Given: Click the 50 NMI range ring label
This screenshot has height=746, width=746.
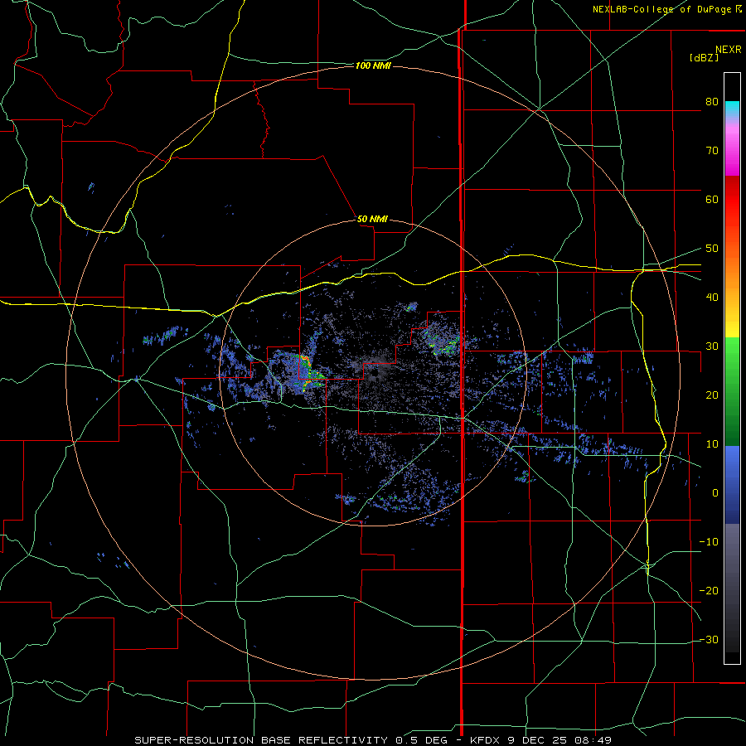Looking at the screenshot, I should (372, 220).
